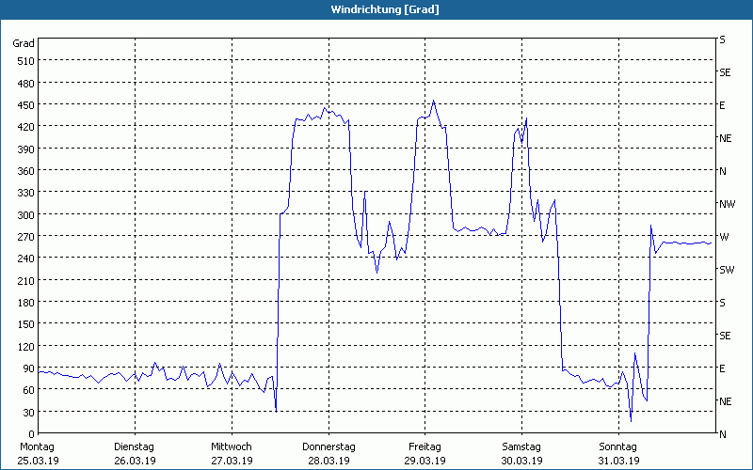753x470 pixels.
Task: Click the 180 degree axis label
Action: click(x=24, y=303)
